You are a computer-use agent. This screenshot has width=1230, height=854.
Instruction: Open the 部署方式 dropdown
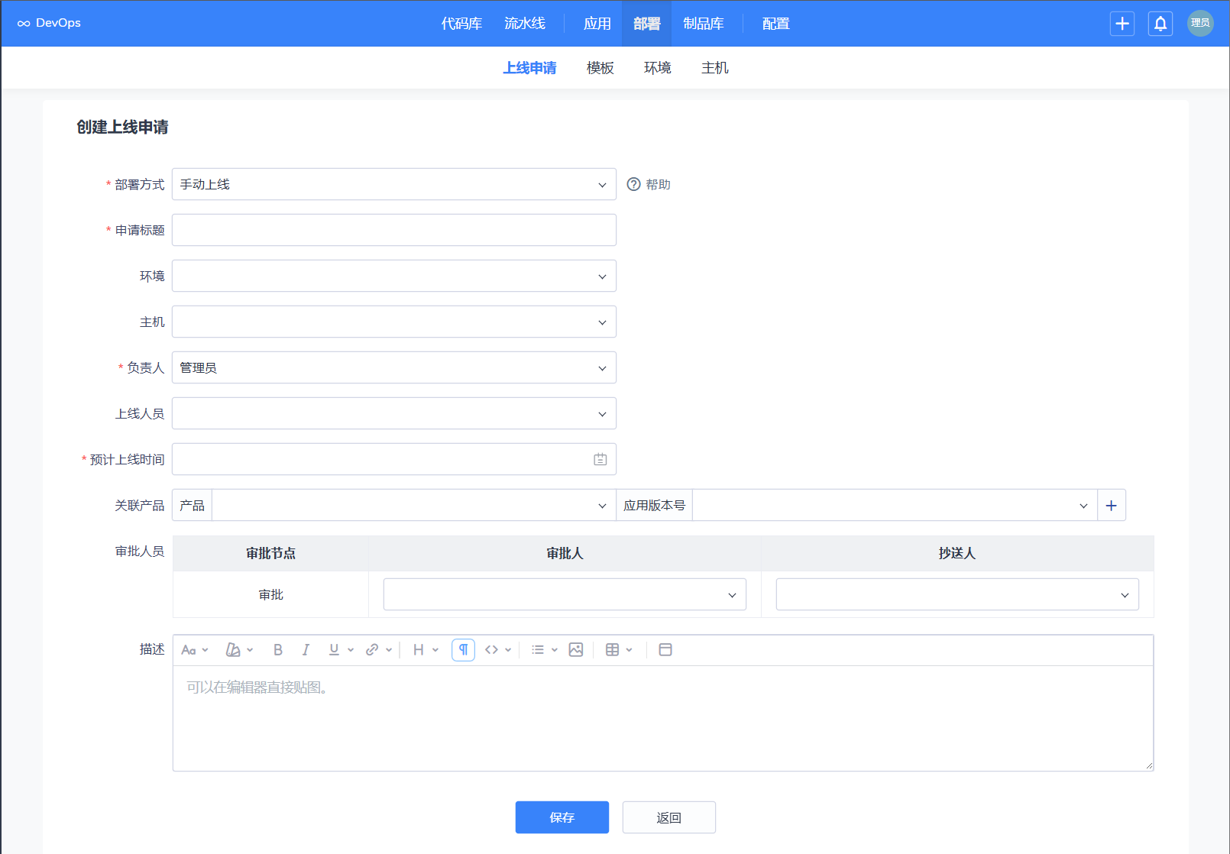[x=394, y=184]
